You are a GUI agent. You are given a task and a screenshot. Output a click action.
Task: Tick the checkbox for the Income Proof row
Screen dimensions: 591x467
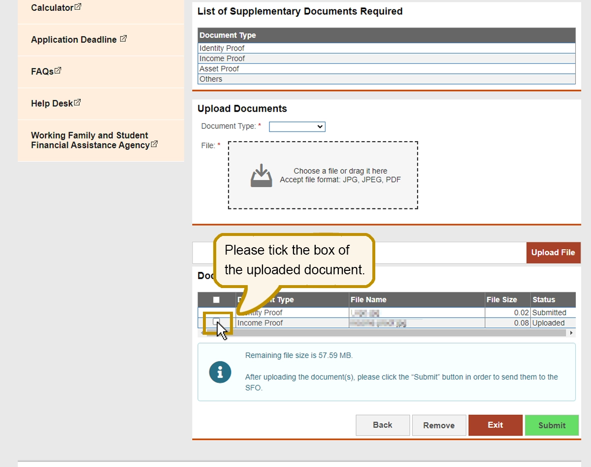[216, 321]
